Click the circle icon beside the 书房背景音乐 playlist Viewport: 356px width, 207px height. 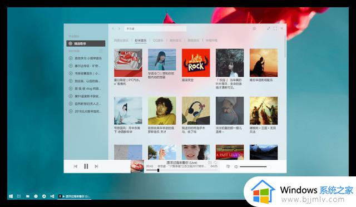click(x=71, y=73)
